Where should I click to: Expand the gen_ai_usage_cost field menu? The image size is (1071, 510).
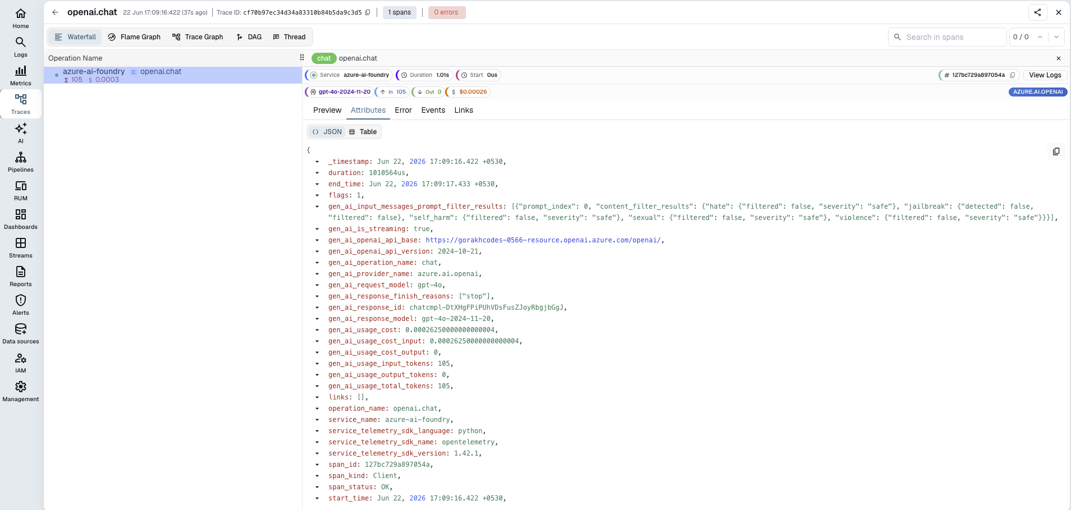(x=317, y=330)
